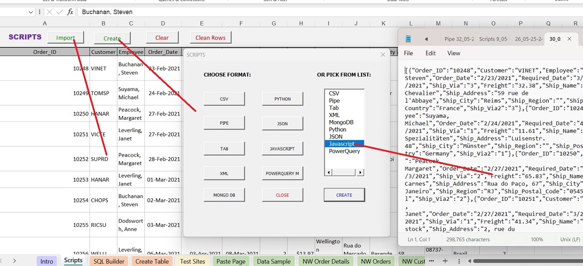Click the formula bar enter checkmark icon
The height and width of the screenshot is (266, 583).
(60, 12)
